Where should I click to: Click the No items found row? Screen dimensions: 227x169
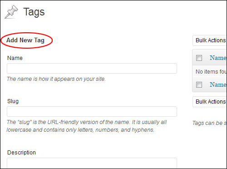tap(210, 71)
